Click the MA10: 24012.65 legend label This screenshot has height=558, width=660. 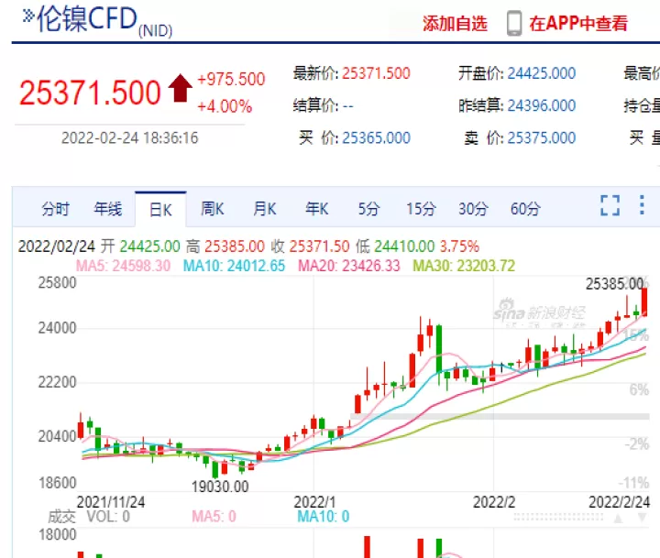(x=234, y=266)
